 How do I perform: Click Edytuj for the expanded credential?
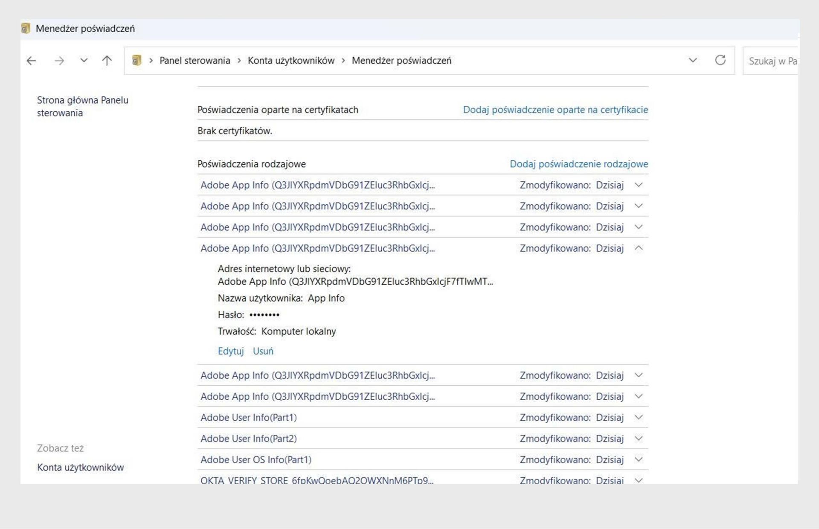(x=230, y=351)
